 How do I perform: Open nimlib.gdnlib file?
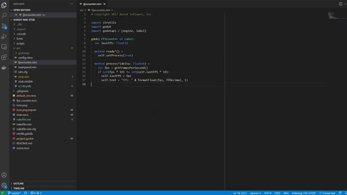tap(24, 134)
